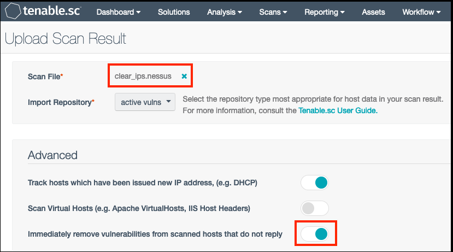Click the tenable.sc brand name text
Viewport: 453px width, 252px height.
click(52, 11)
